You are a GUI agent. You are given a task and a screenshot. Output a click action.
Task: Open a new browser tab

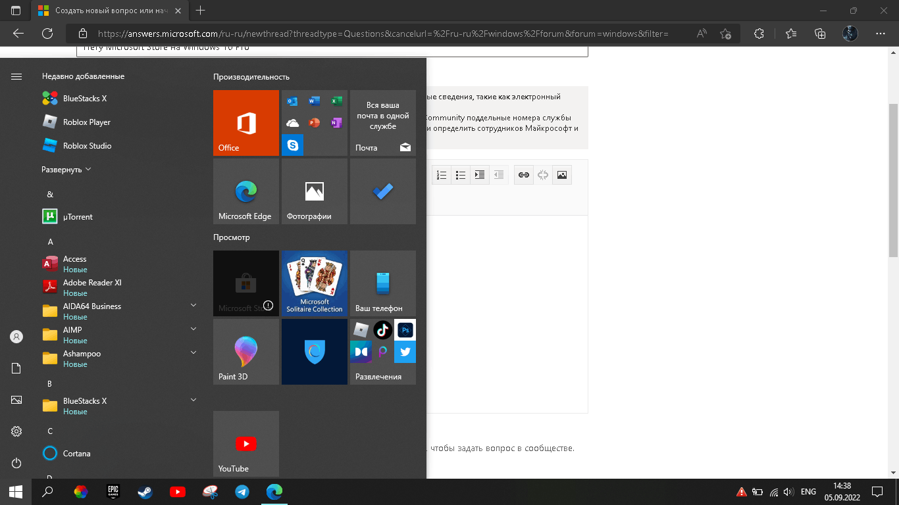click(x=201, y=11)
